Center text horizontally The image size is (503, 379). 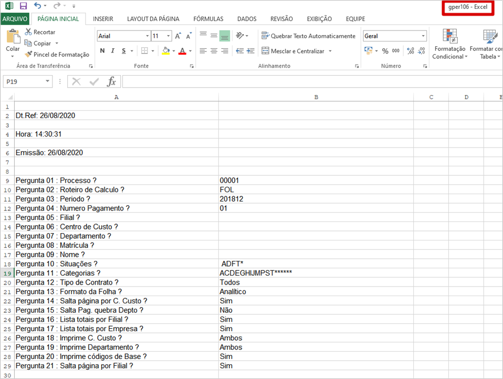tap(214, 51)
